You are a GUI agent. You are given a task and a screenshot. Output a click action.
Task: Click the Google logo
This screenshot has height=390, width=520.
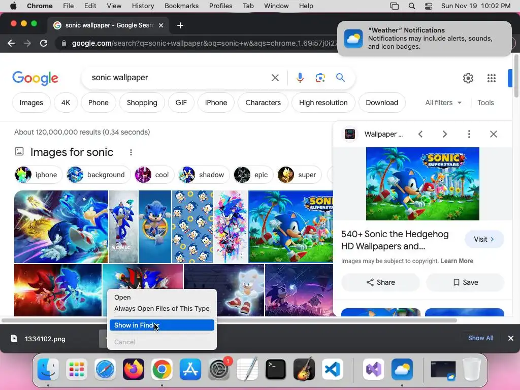click(x=35, y=78)
